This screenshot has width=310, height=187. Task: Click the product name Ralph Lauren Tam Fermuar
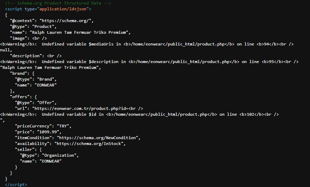point(79,32)
